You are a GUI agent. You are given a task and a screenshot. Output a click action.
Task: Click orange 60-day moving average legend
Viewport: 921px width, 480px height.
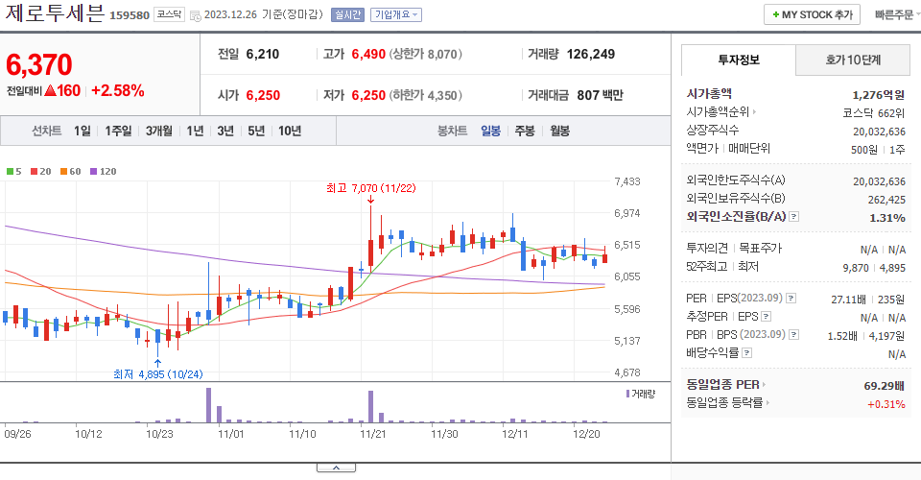(70, 172)
